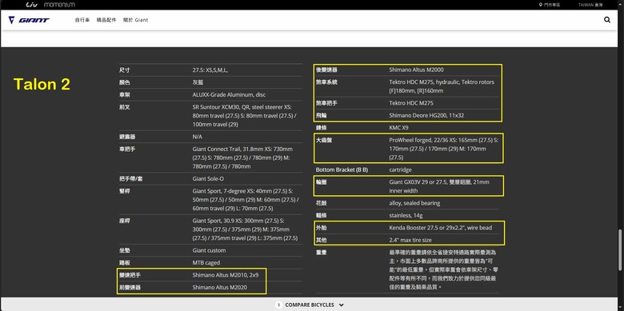Select the 踏板 row label

tap(124, 263)
